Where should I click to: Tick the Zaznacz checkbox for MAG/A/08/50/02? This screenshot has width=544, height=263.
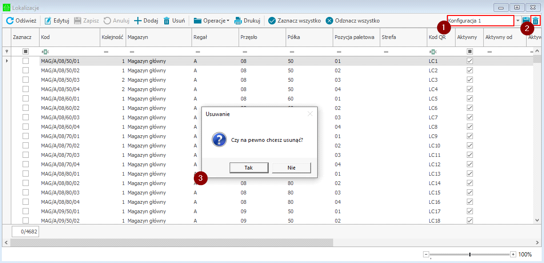[26, 70]
